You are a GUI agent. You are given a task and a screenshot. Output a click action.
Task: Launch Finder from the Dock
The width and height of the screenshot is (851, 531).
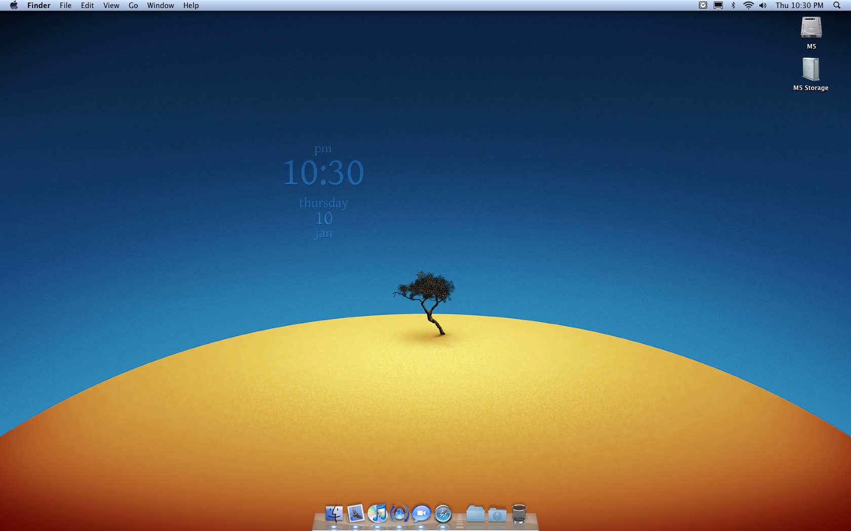334,514
